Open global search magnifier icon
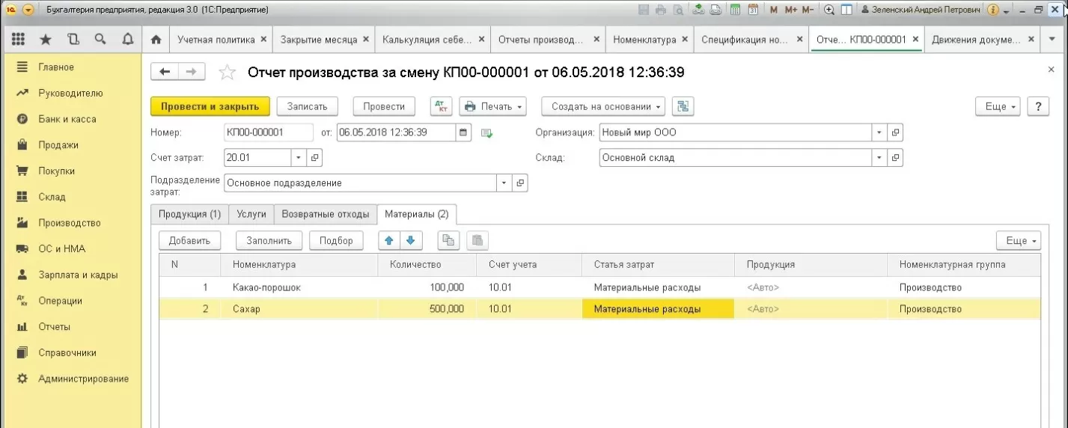Viewport: 1068px width, 428px height. [x=100, y=39]
